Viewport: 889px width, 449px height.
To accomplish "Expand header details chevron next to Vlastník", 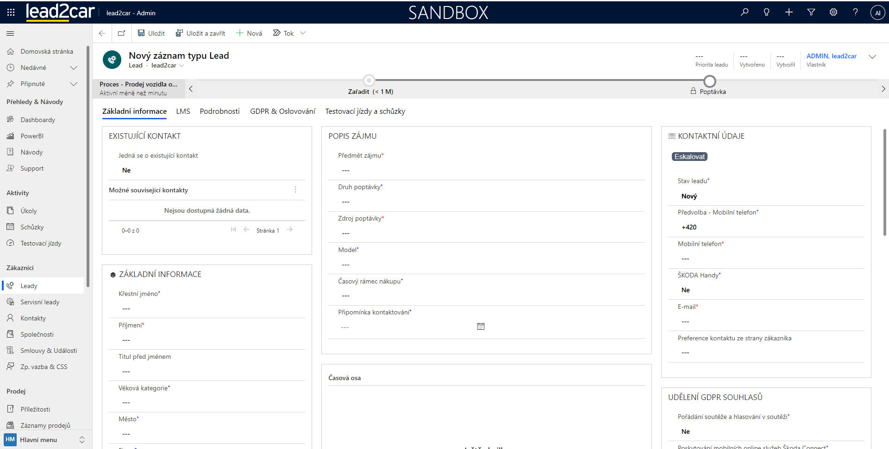I will click(872, 57).
